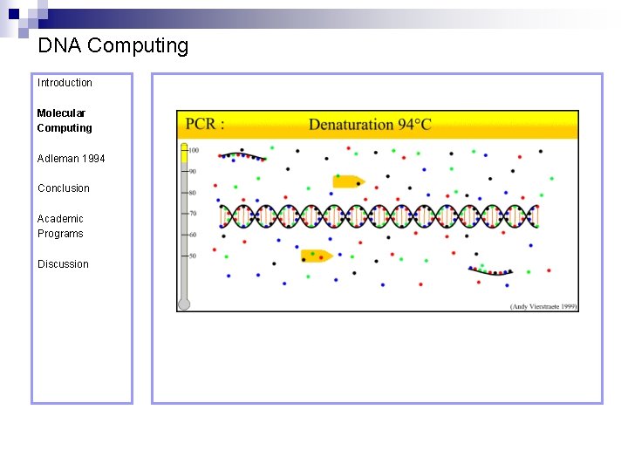Image resolution: width=628 pixels, height=471 pixels.
Task: Go to Adleman 1994 section
Action: [x=71, y=159]
